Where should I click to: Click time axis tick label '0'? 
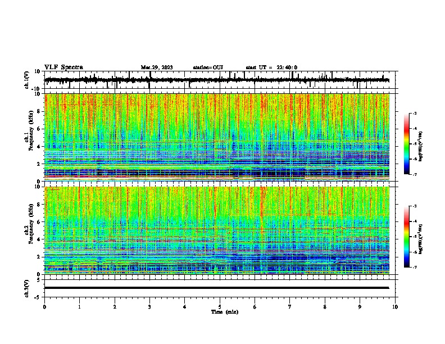coord(44,307)
